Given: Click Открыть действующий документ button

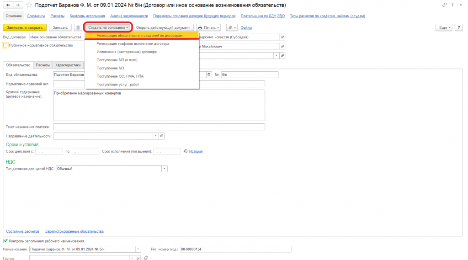Looking at the screenshot, I should 163,27.
